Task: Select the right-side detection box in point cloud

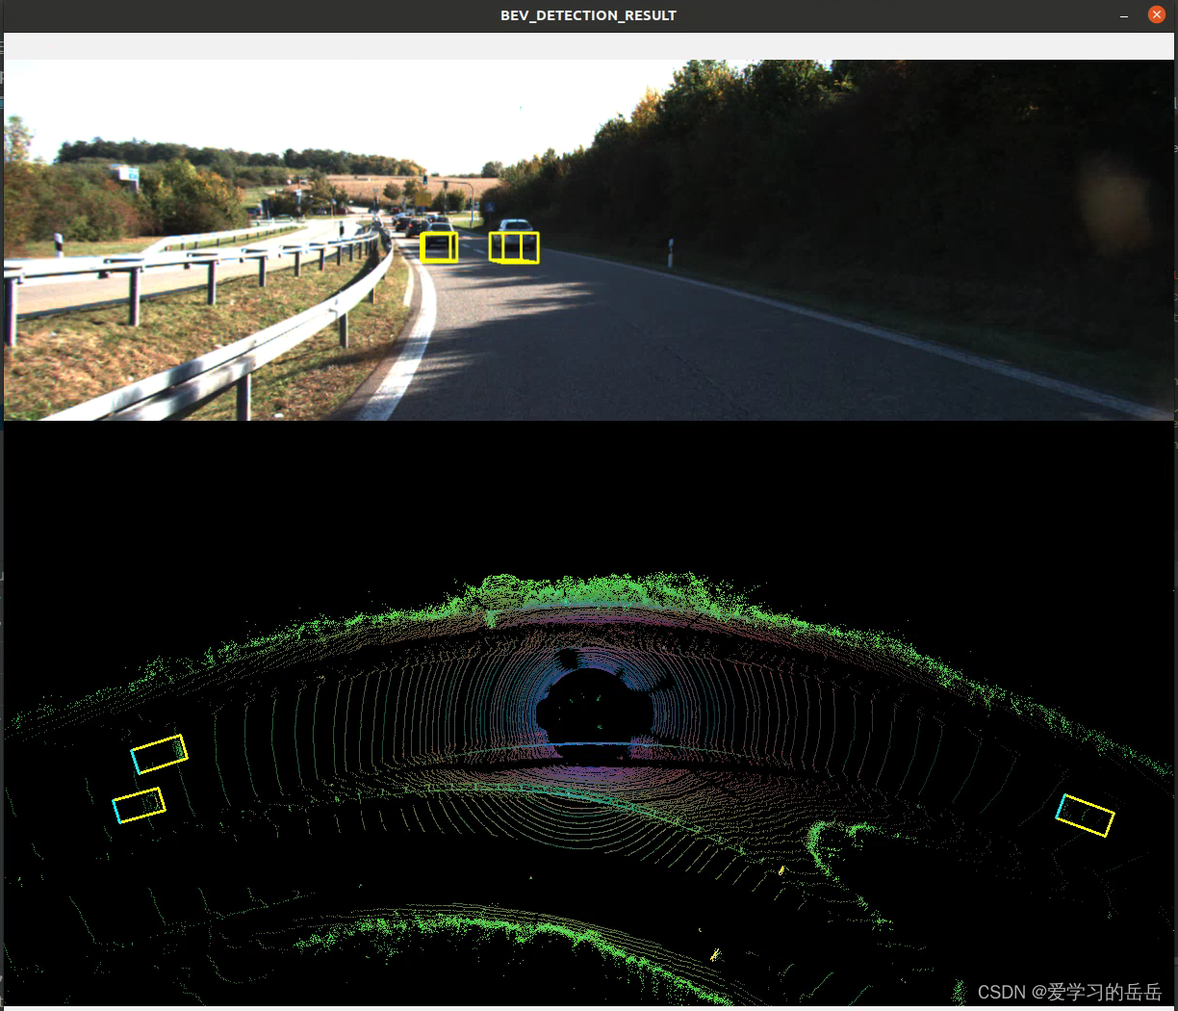Action: (x=1085, y=815)
